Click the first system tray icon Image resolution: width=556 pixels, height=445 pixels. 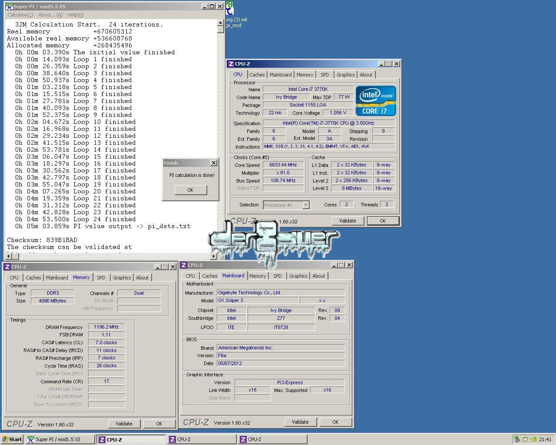[x=517, y=439]
